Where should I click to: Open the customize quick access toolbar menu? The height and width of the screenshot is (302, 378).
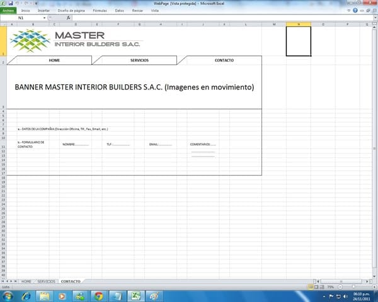point(36,3)
